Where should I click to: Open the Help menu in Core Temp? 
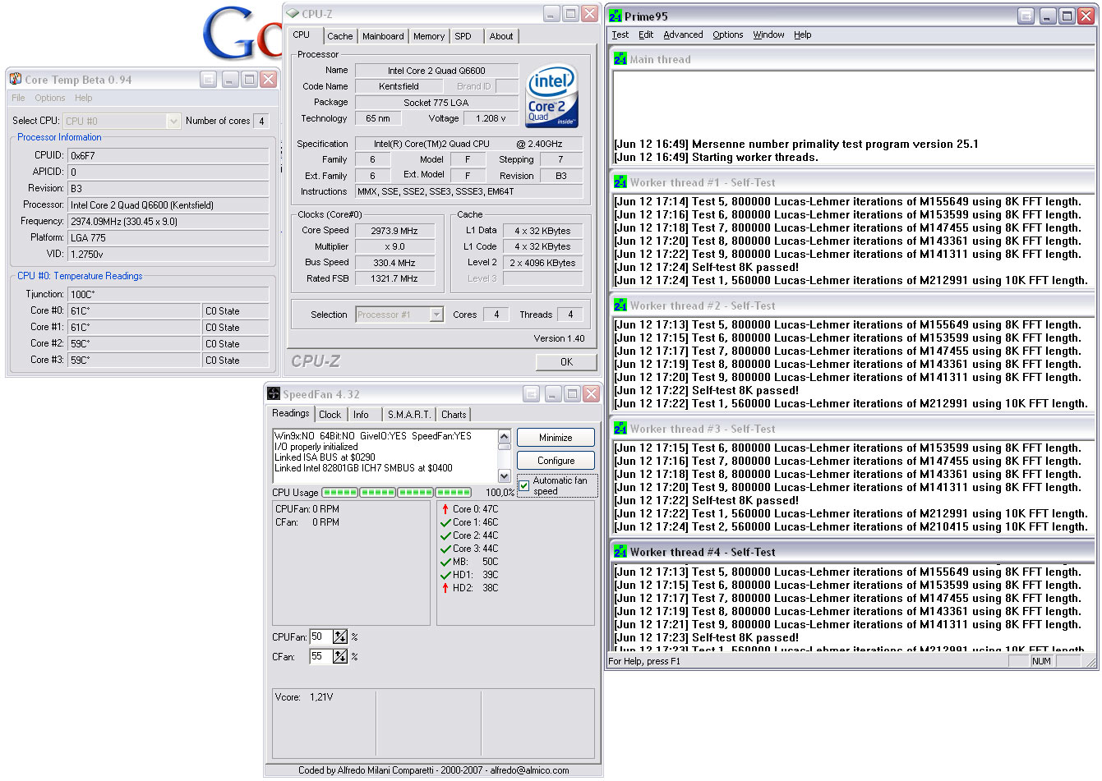[83, 98]
